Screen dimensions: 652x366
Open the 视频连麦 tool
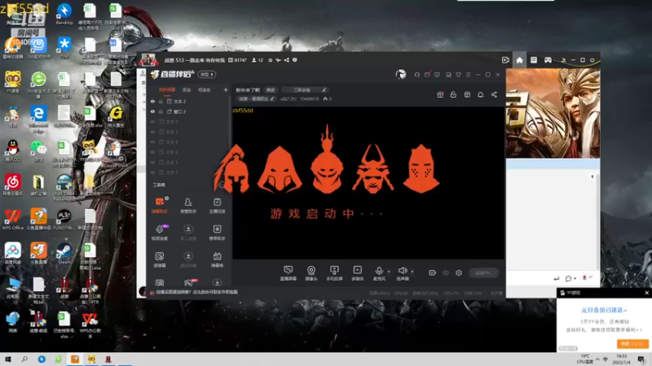160,232
